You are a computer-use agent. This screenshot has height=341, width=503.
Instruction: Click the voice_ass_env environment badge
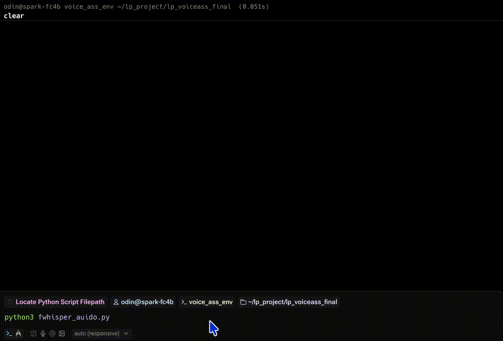211,302
